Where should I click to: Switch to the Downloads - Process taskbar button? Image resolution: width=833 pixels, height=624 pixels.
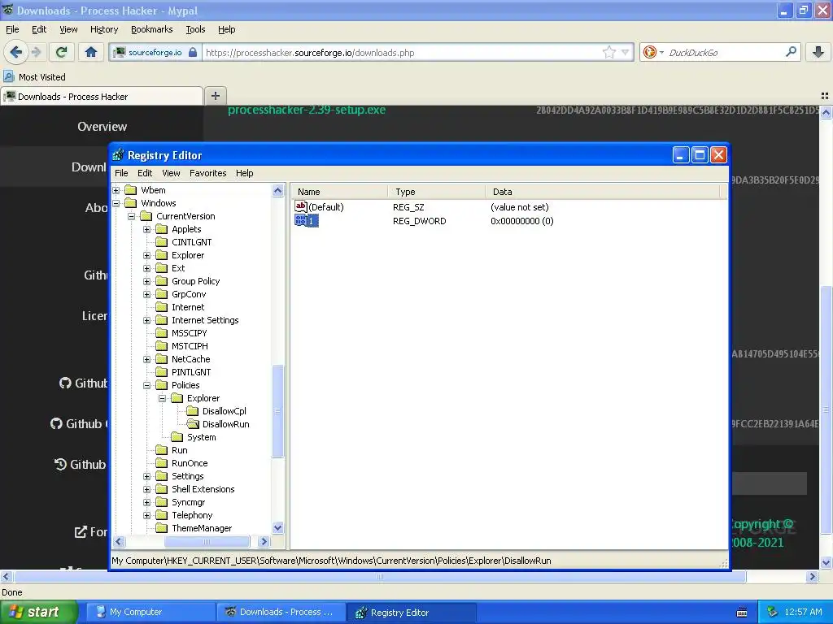tap(281, 613)
